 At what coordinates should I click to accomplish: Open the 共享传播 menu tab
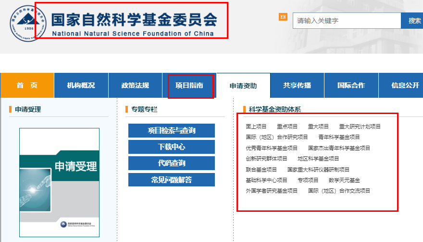297,85
